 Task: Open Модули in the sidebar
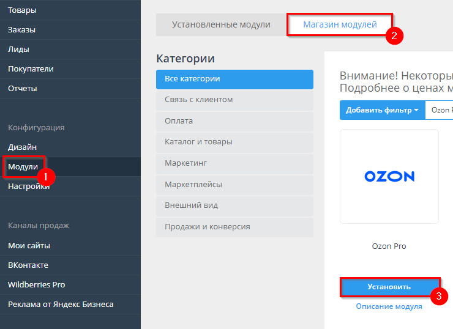(23, 166)
